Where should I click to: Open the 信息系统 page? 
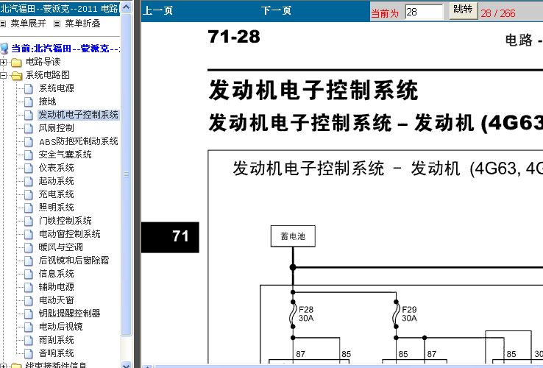tap(56, 274)
